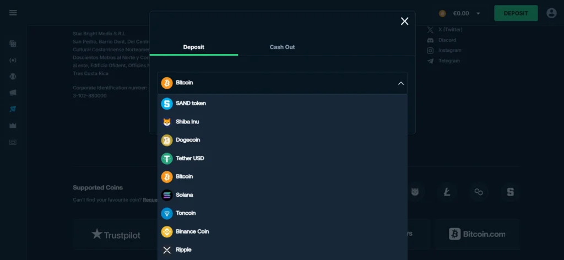Click the Ripple label

183,250
